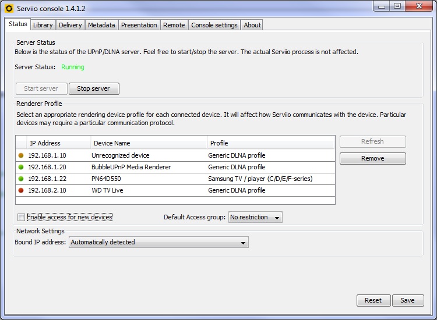Screen dimensions: 437x320
Task: Open the Delivery tab
Action: pyautogui.click(x=71, y=25)
